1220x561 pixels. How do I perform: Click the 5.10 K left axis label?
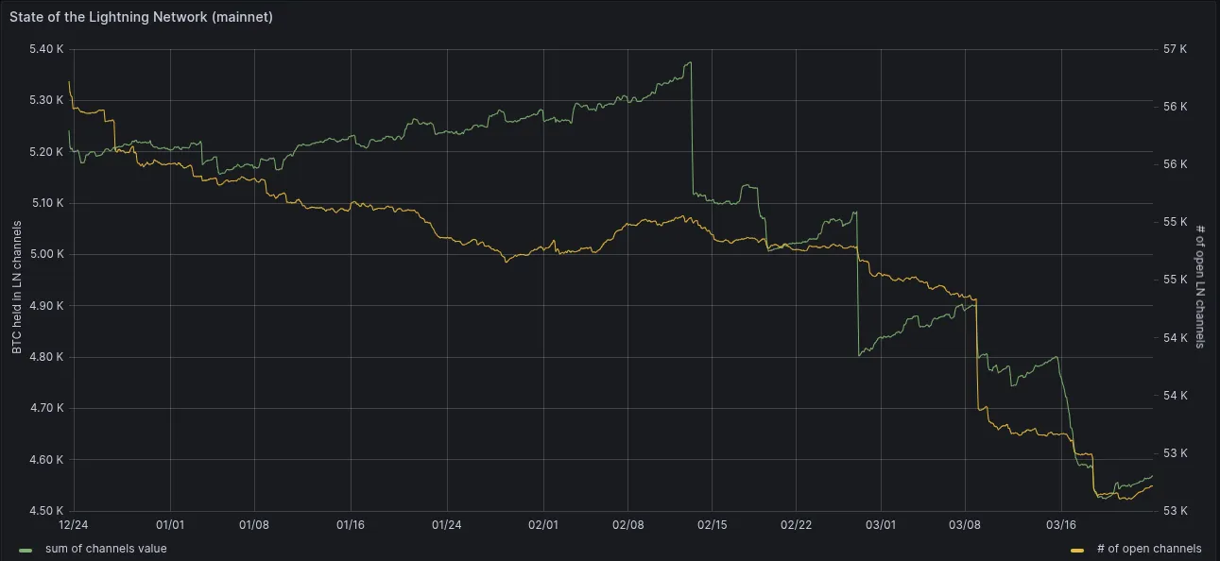(x=44, y=203)
